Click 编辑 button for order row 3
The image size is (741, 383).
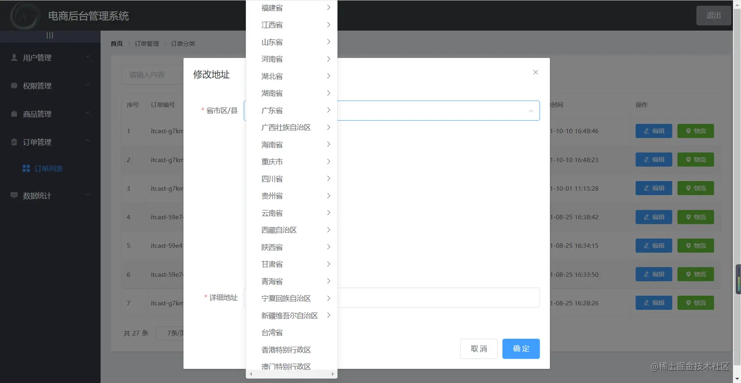click(x=654, y=188)
